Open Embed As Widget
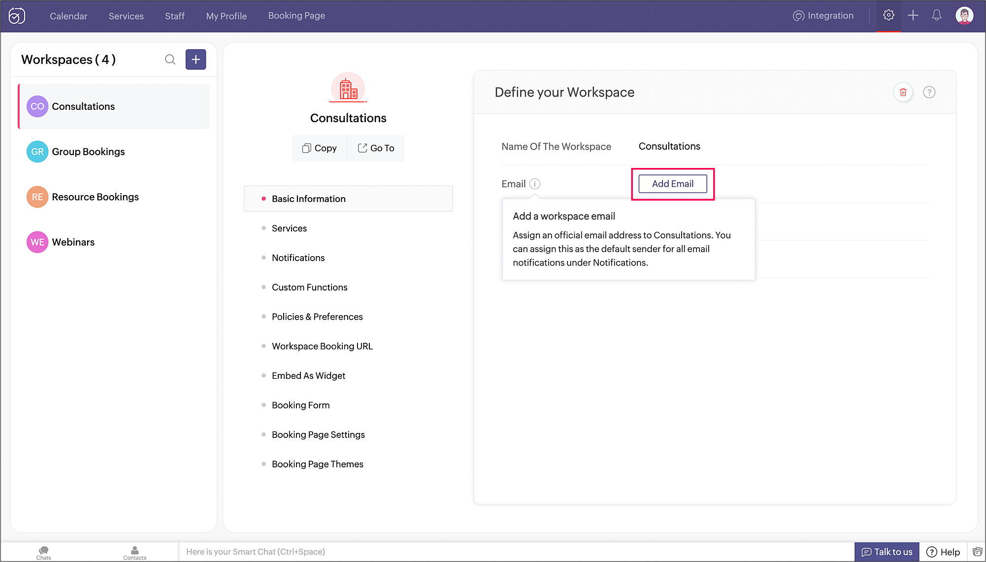Image resolution: width=986 pixels, height=562 pixels. click(308, 376)
